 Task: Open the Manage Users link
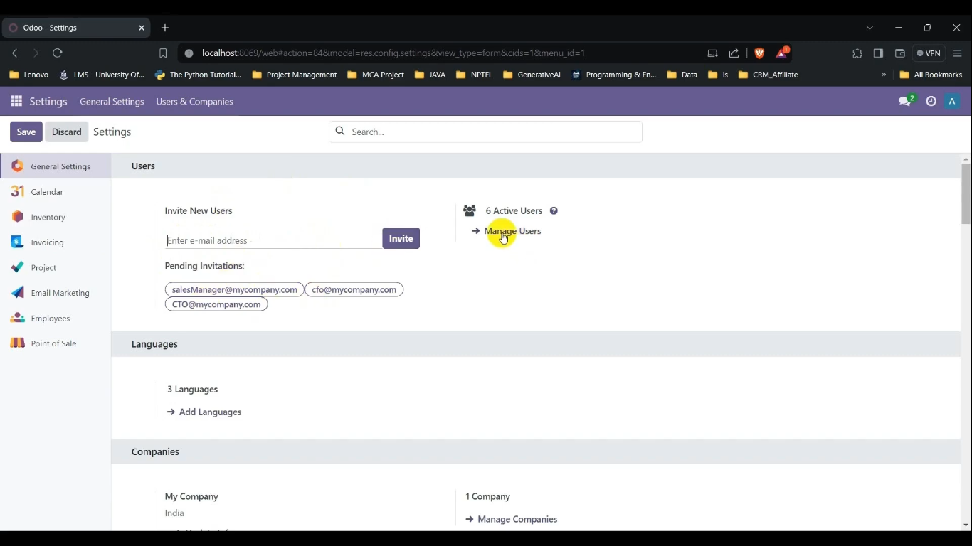[507, 231]
